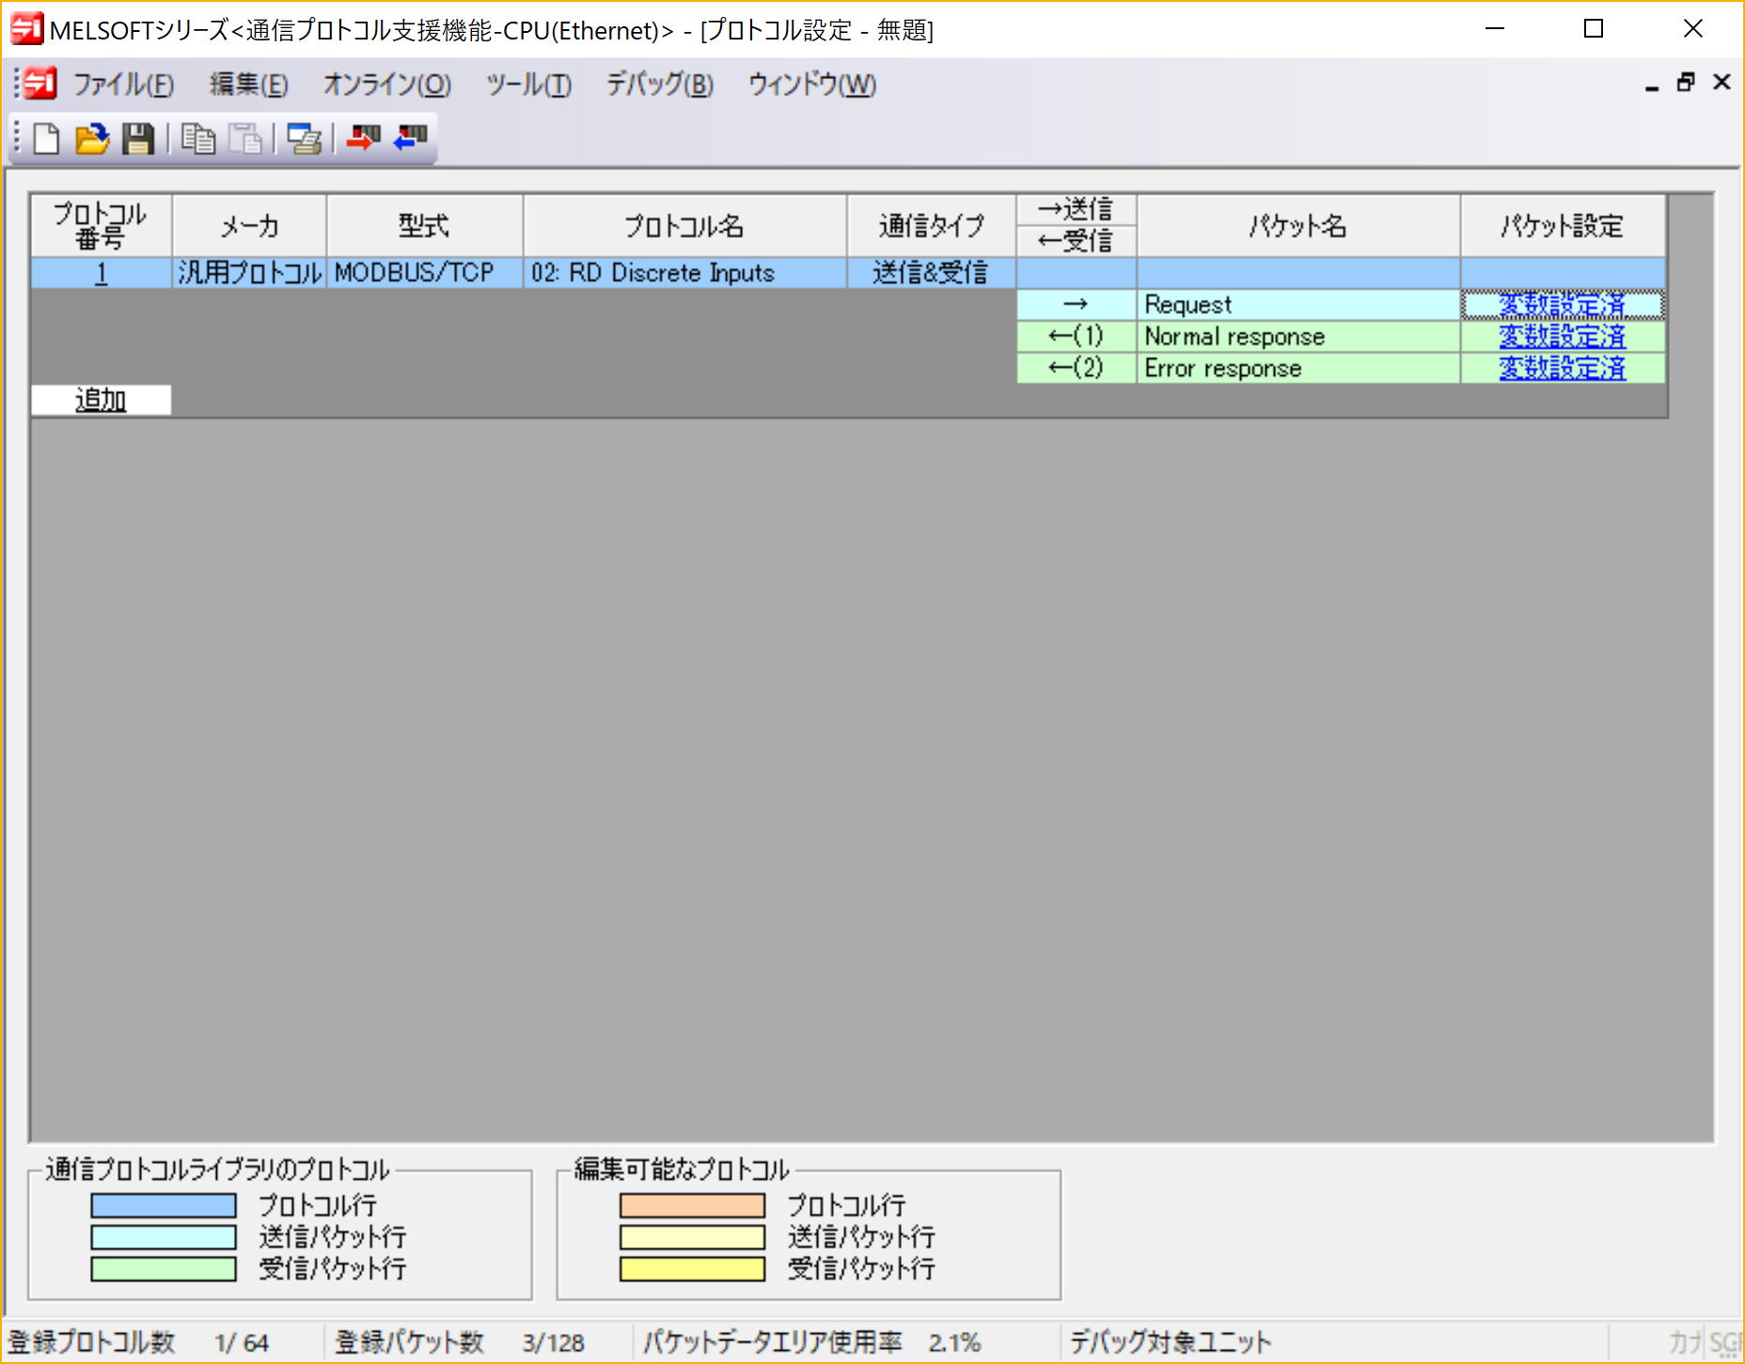Select protocol number 1 cell
1745x1364 pixels.
pyautogui.click(x=102, y=273)
